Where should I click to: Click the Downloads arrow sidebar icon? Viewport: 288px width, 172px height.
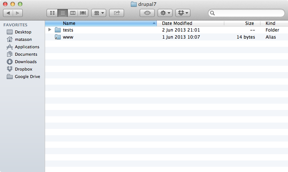[x=10, y=62]
